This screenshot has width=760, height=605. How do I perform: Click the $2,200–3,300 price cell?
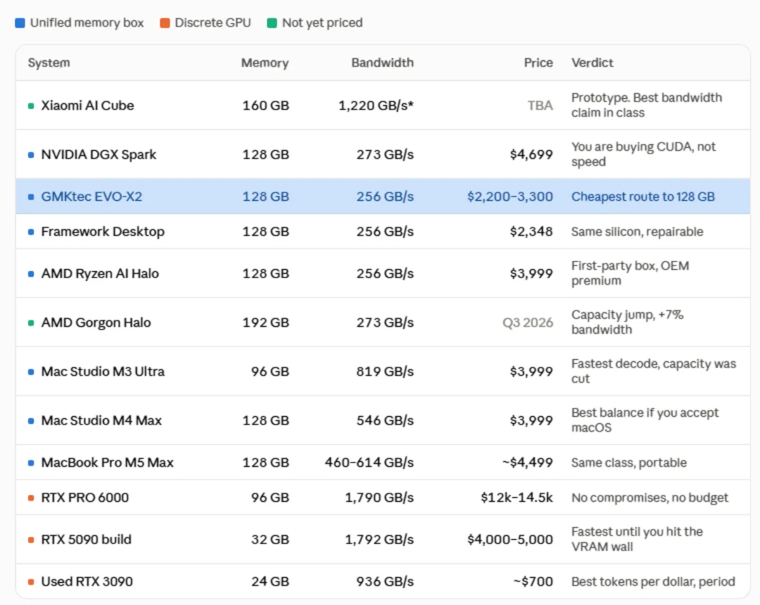click(x=510, y=196)
